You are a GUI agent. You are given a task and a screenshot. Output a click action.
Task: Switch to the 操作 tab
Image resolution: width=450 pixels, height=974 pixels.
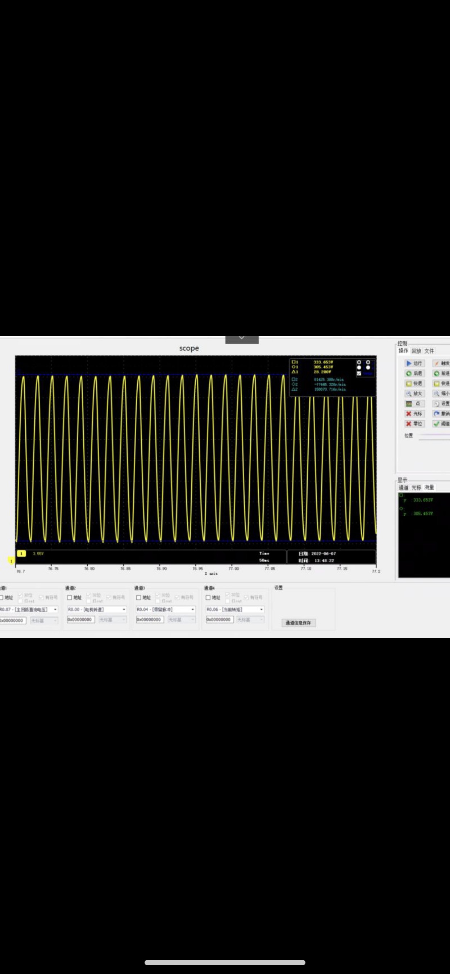404,351
